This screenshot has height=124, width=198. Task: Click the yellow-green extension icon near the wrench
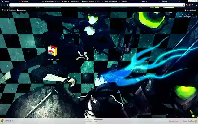193,5
